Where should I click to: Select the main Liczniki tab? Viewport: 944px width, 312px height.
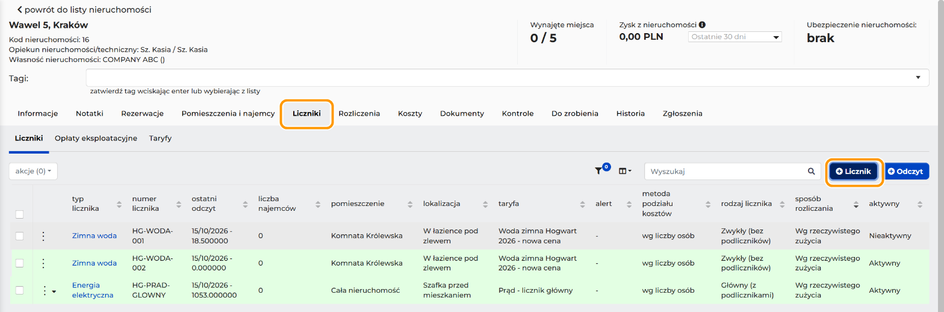(307, 113)
